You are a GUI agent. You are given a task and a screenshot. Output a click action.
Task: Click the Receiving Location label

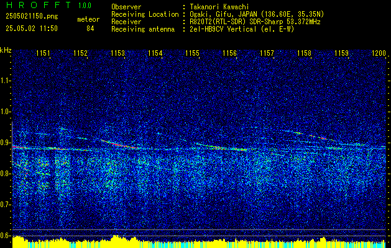click(145, 14)
